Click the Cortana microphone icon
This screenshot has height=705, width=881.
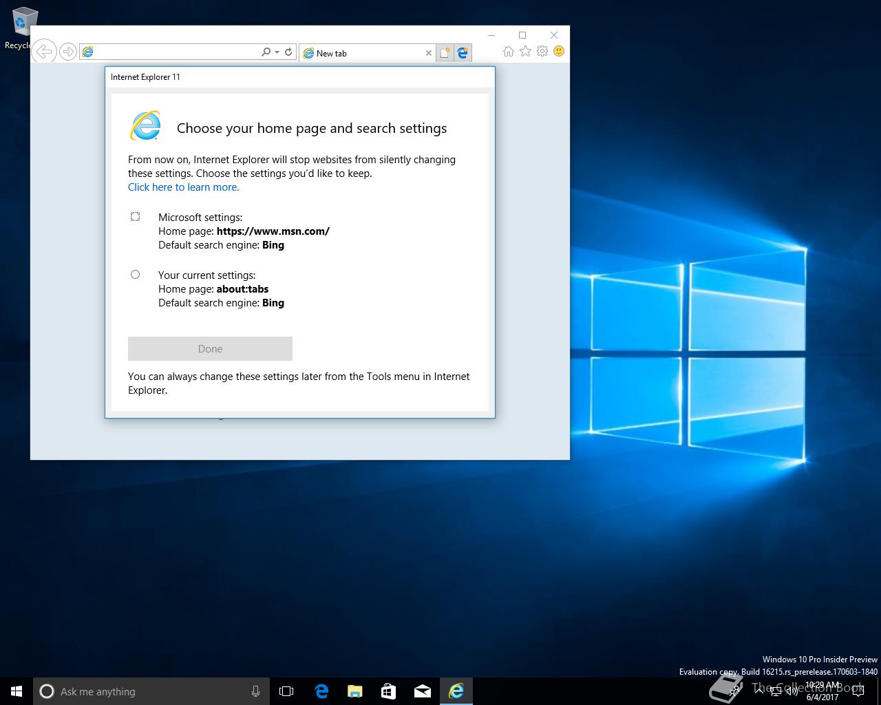tap(255, 691)
